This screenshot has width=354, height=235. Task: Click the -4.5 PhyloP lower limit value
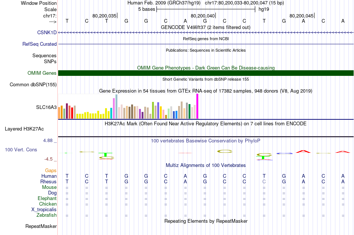(x=48, y=159)
